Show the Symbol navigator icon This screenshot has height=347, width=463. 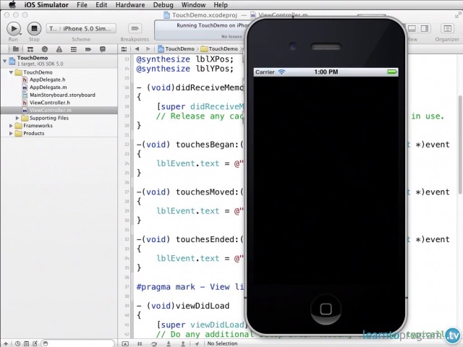30,49
